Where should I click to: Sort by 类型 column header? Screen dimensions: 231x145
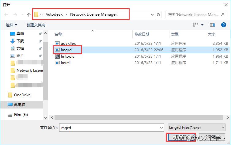[175, 34]
